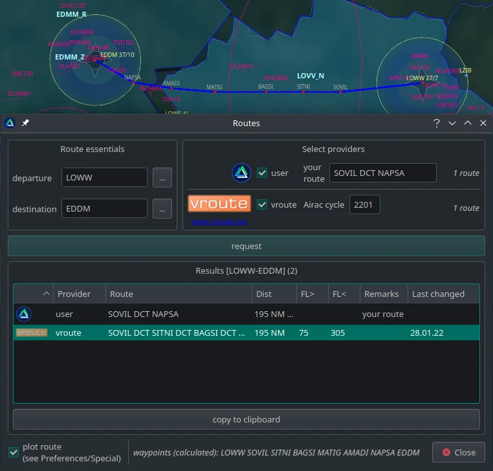
Task: Click the vroute icon in results row
Action: point(31,333)
